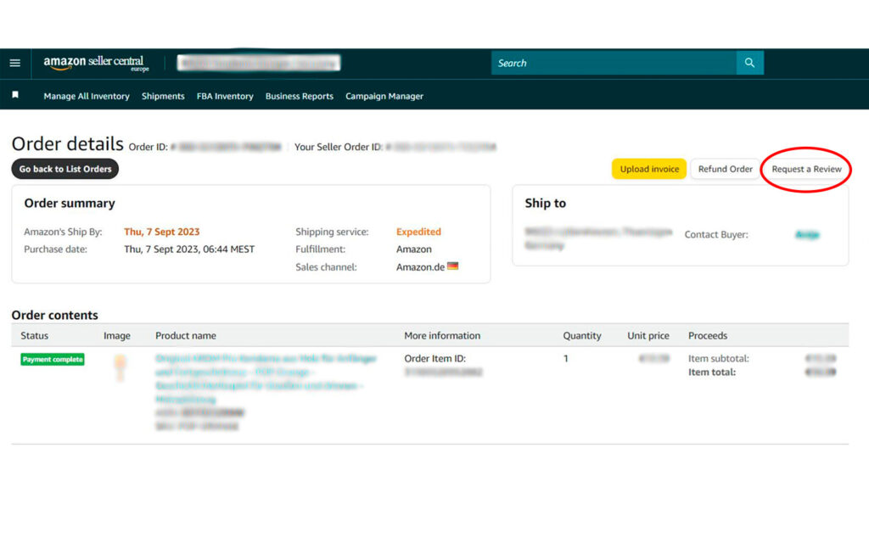Open Business Reports
869x543 pixels.
pyautogui.click(x=299, y=97)
